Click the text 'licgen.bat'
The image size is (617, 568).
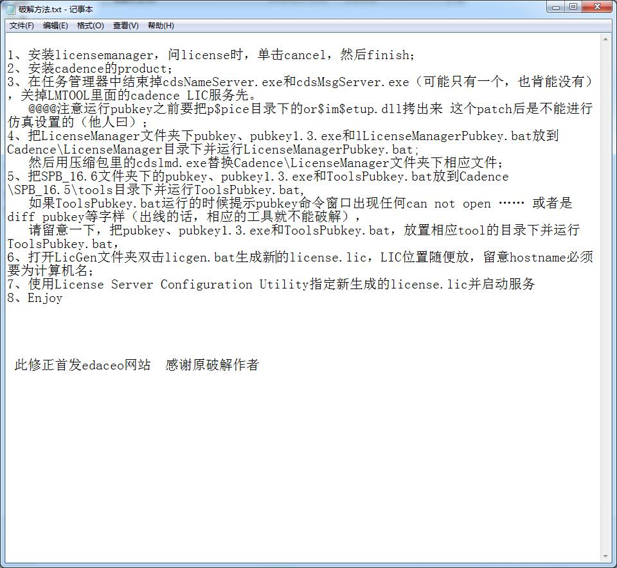[x=200, y=257]
